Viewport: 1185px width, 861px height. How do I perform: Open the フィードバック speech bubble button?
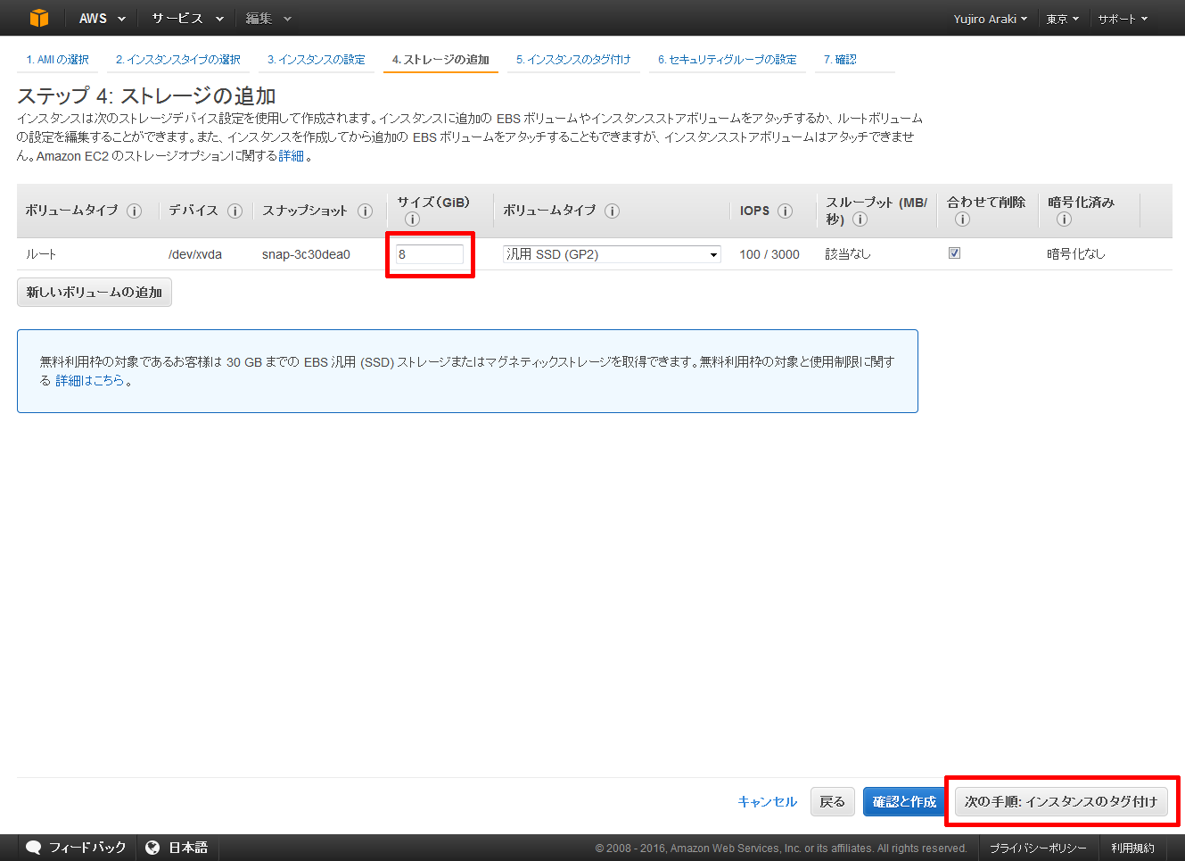click(x=77, y=848)
